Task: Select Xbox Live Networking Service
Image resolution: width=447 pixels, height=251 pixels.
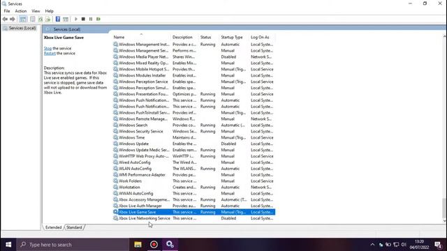Action: click(x=194, y=218)
